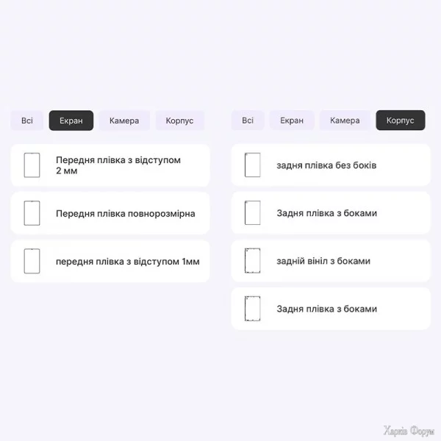Image resolution: width=441 pixels, height=441 pixels.
Task: Open the dark highlighted "Корпус" tab
Action: tap(401, 121)
